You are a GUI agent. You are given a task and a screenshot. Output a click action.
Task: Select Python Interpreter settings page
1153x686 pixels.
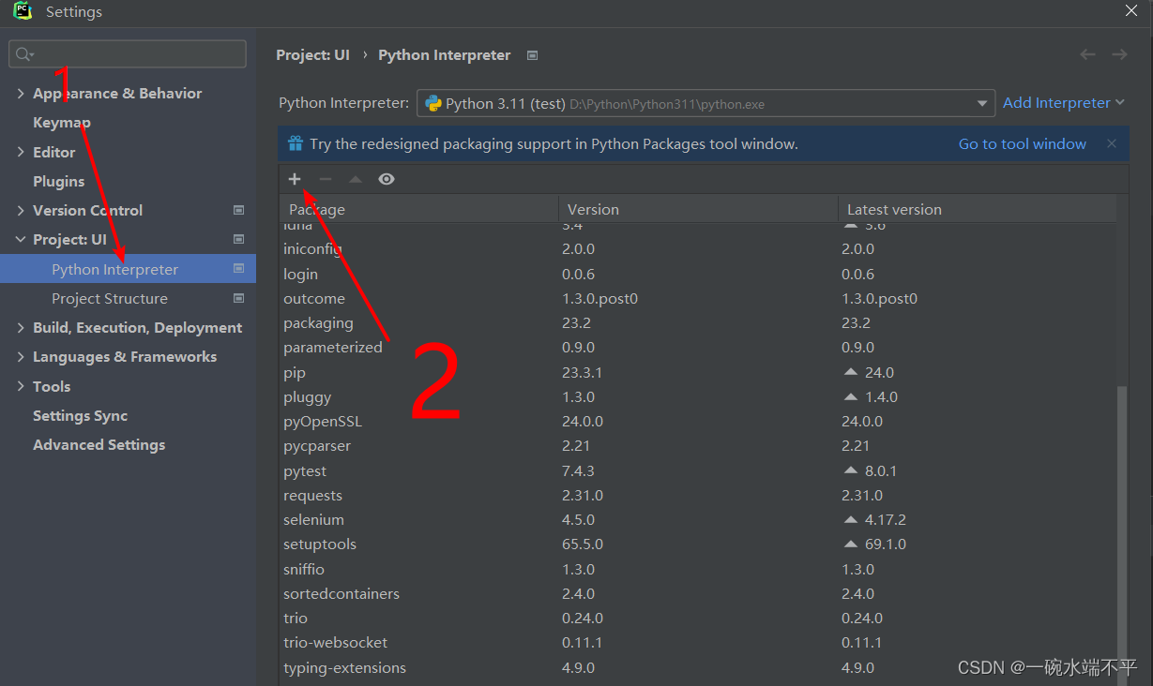click(x=128, y=269)
